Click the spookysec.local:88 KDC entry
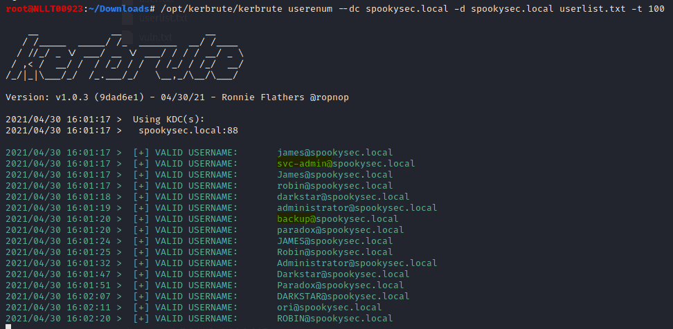 click(188, 130)
